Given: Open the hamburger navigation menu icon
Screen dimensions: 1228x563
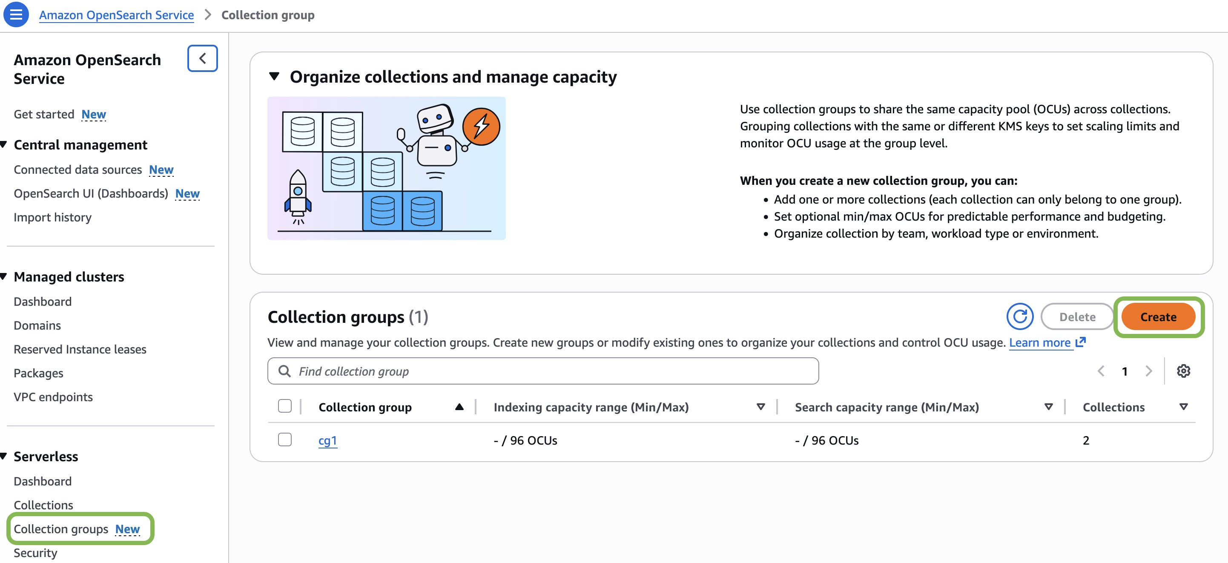Looking at the screenshot, I should 16,14.
